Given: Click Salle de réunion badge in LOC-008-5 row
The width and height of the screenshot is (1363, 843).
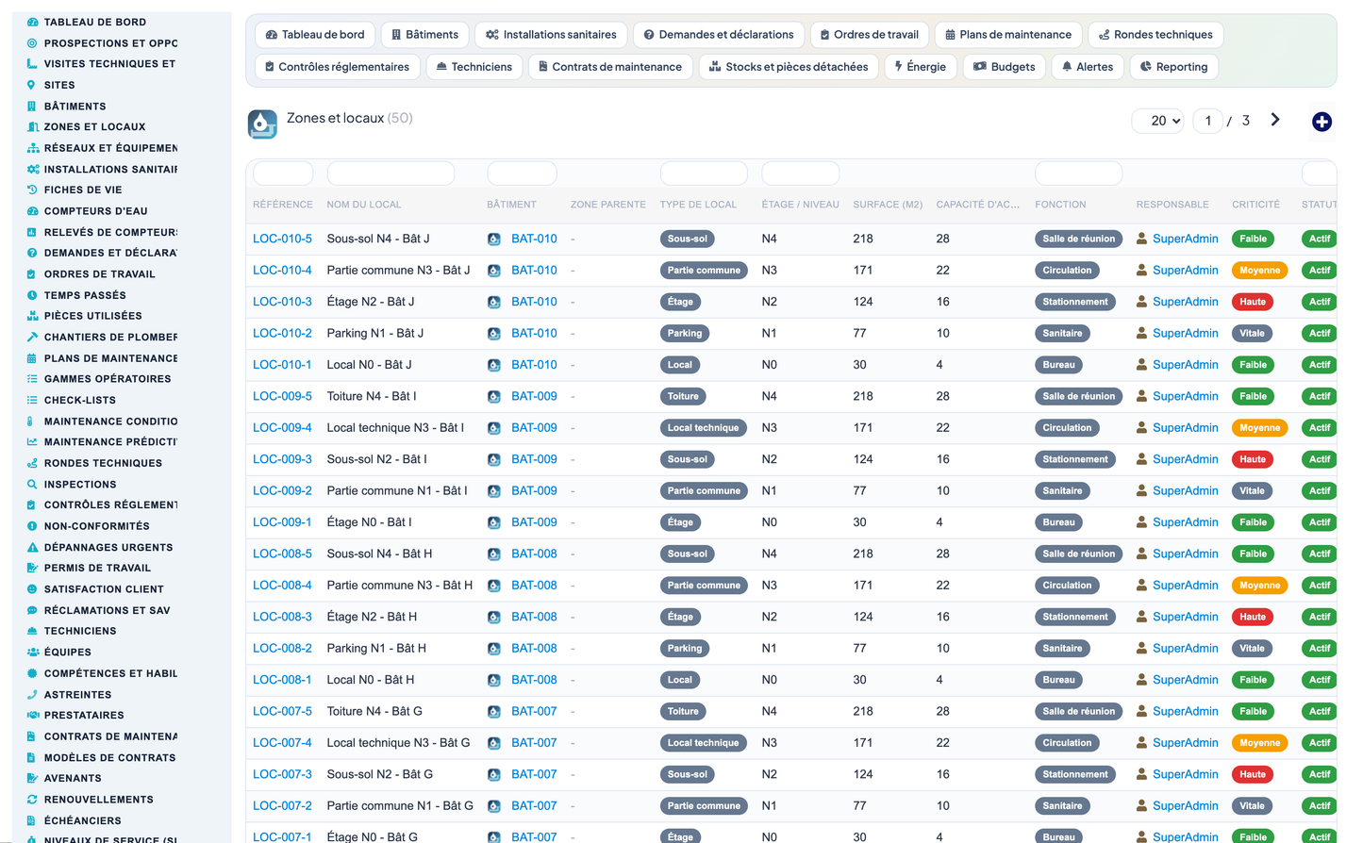Looking at the screenshot, I should tap(1078, 554).
